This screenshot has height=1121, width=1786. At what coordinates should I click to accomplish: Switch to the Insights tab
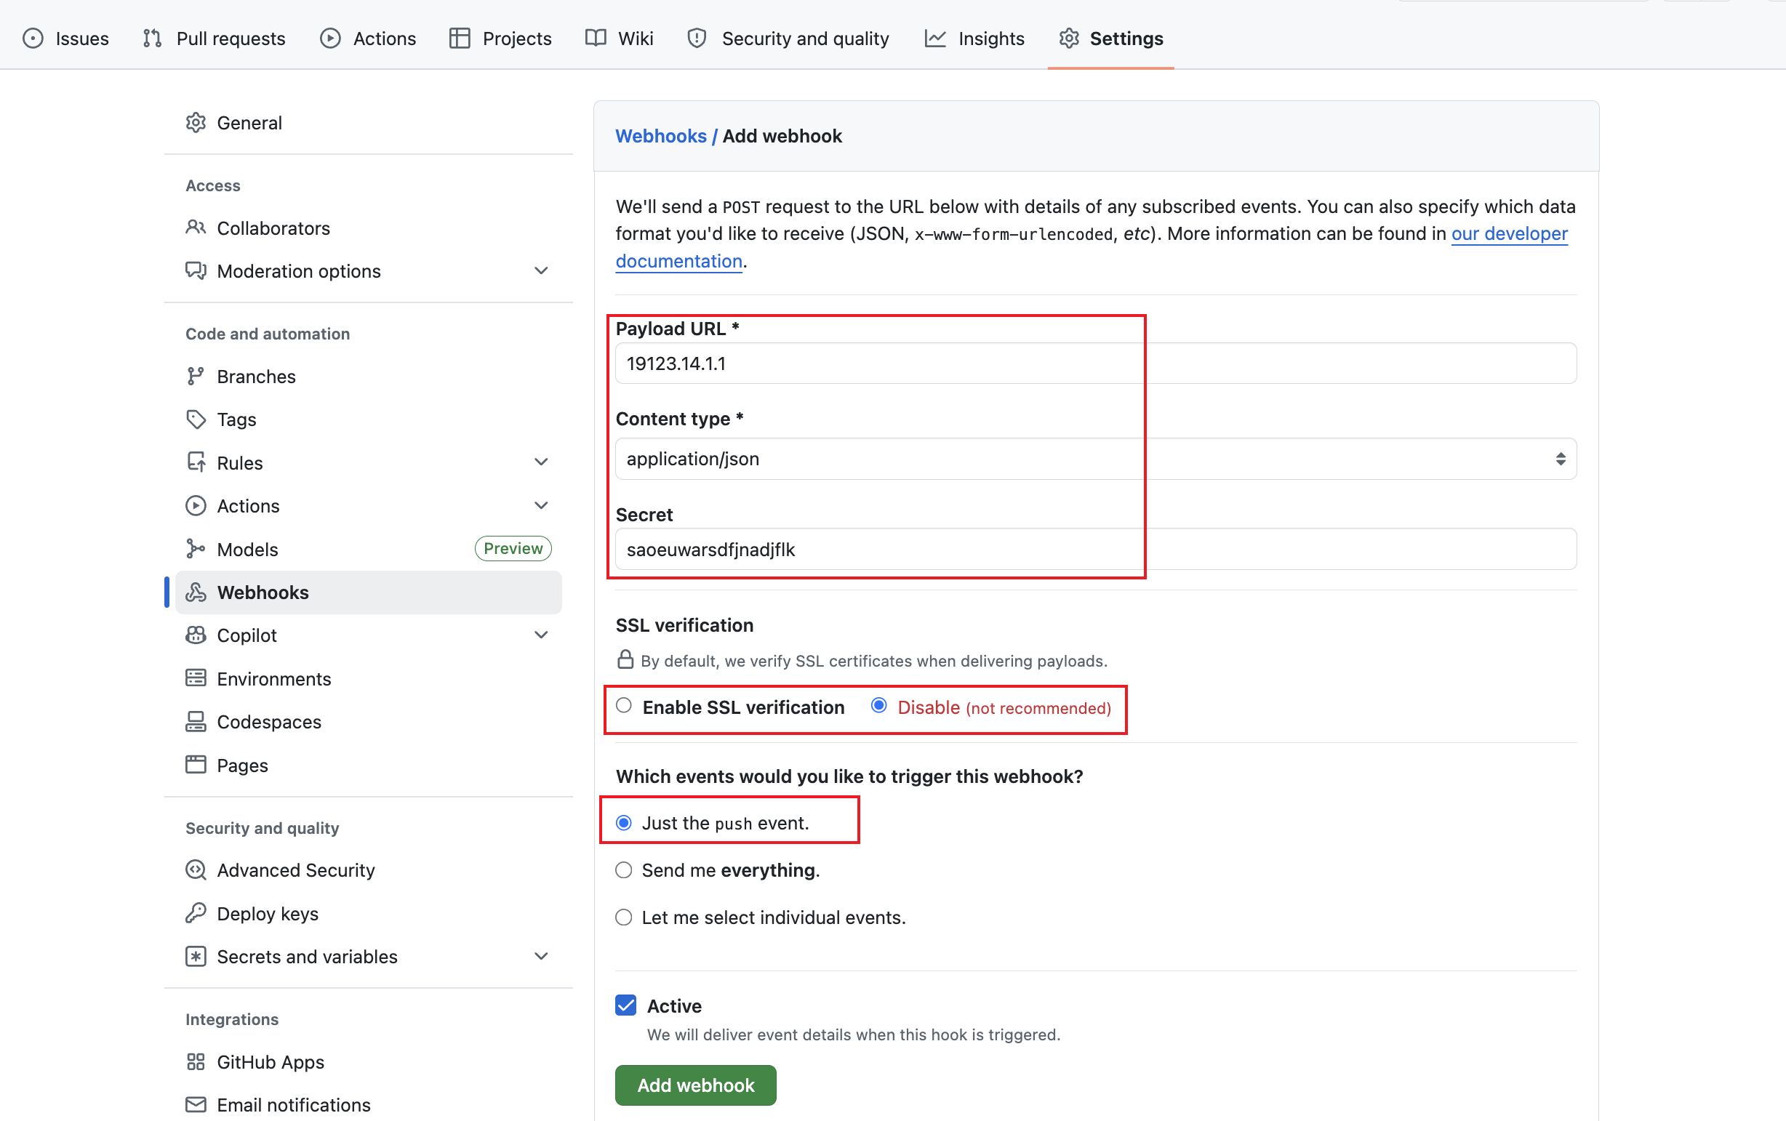tap(990, 38)
